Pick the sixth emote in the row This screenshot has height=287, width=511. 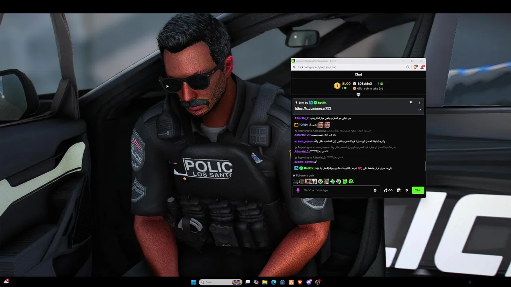click(326, 181)
